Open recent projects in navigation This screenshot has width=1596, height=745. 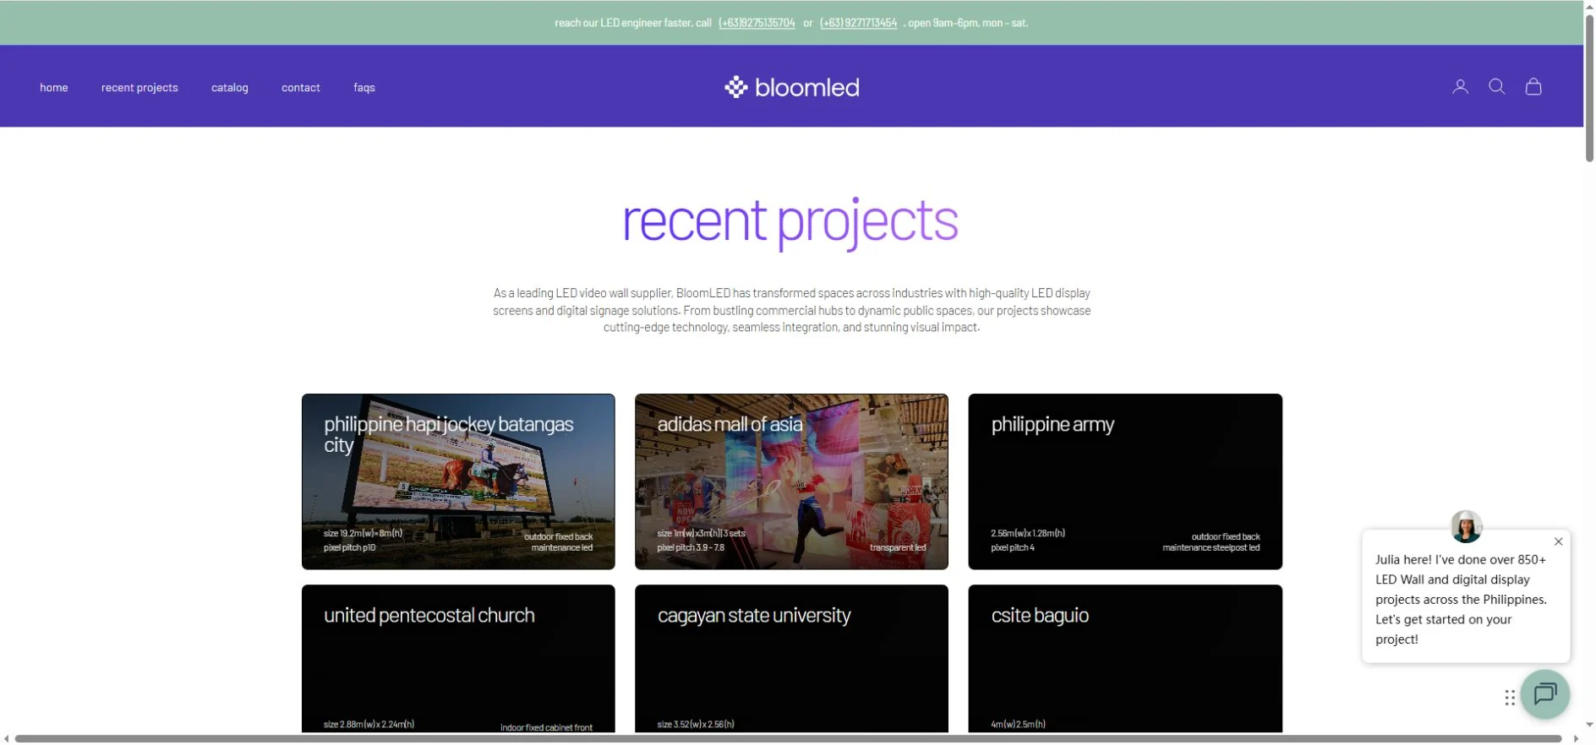point(139,88)
